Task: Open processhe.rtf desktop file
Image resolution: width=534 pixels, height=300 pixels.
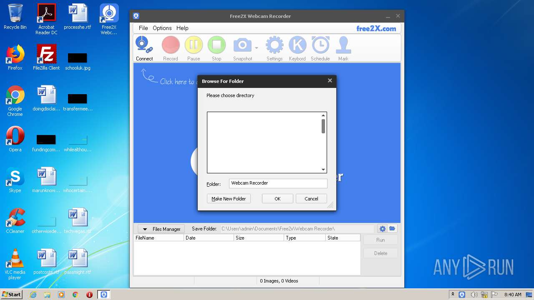Action: point(78,17)
